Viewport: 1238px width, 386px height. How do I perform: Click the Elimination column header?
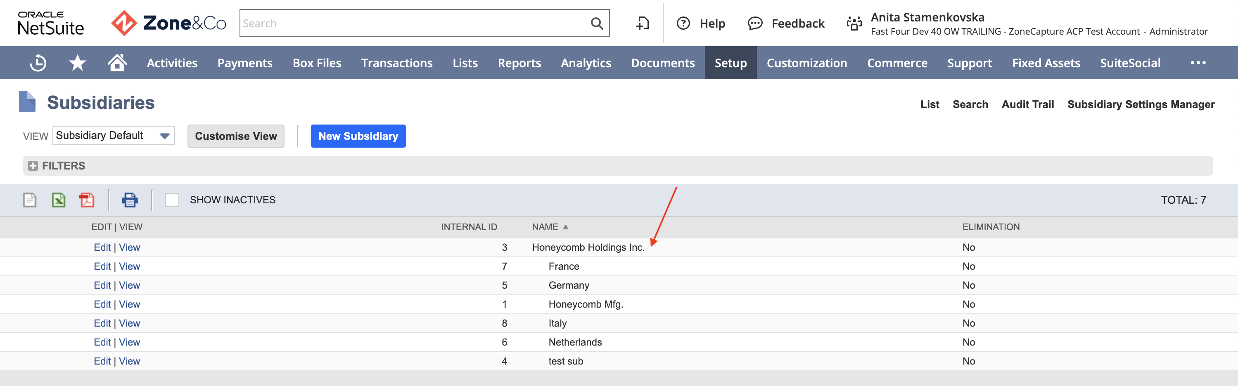point(991,226)
